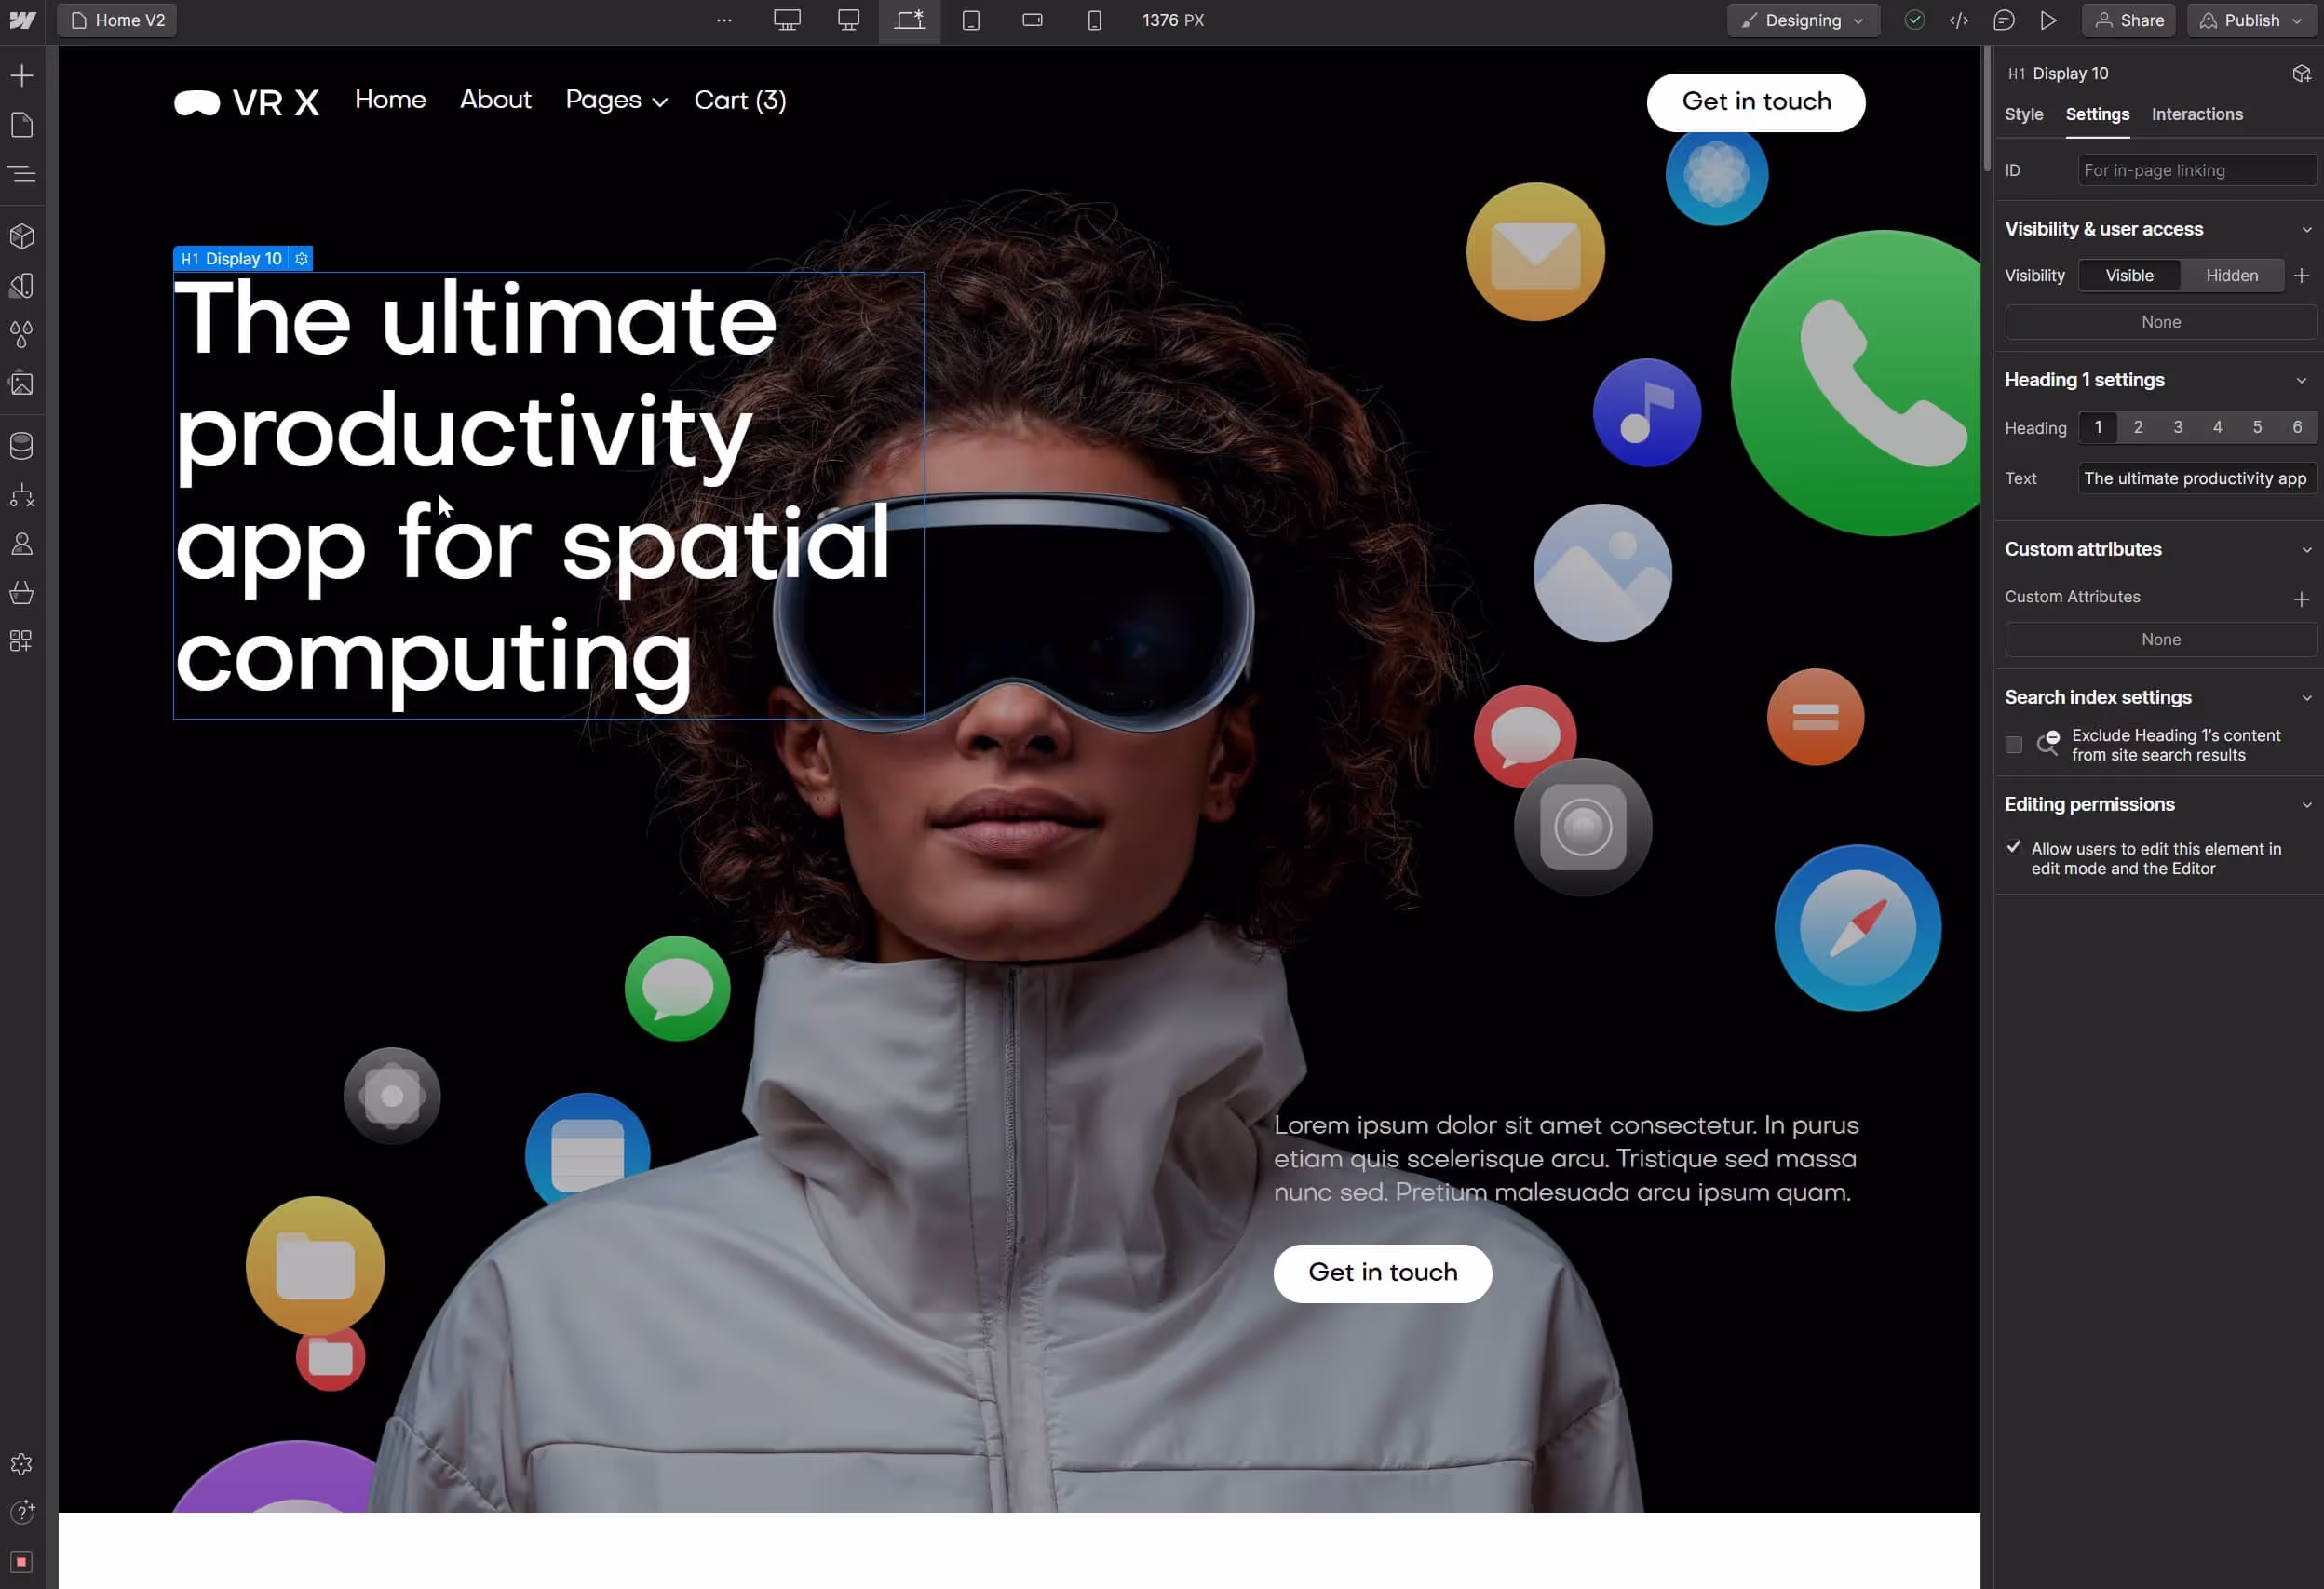Switch to mobile landscape breakpoint
Image resolution: width=2324 pixels, height=1589 pixels.
pyautogui.click(x=1033, y=20)
